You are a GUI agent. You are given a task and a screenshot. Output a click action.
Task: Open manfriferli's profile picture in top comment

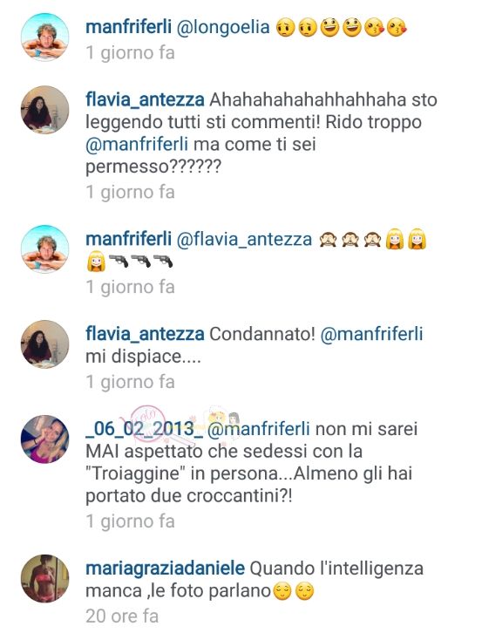pos(44,37)
